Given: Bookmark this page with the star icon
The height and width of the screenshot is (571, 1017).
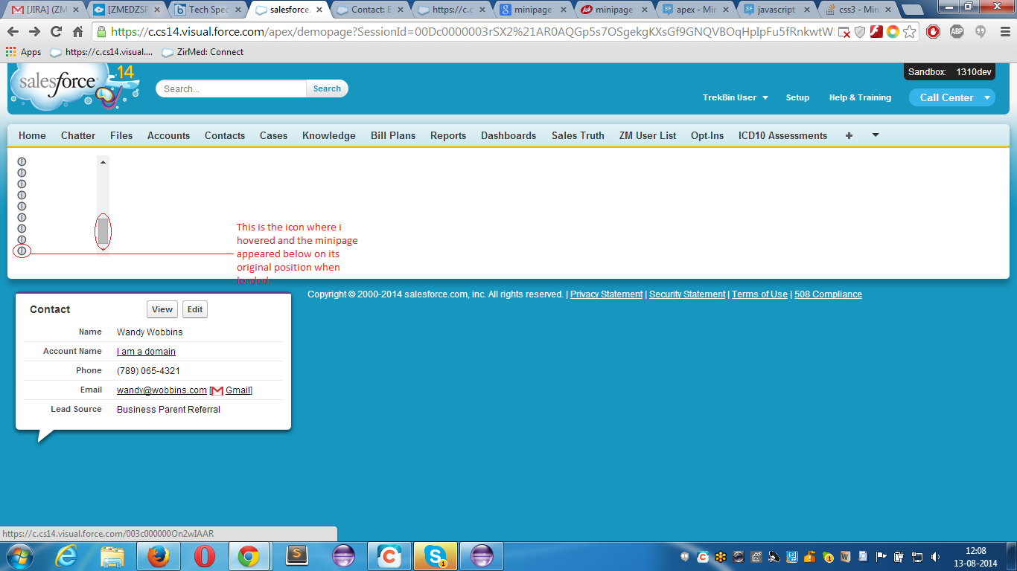Looking at the screenshot, I should click(x=909, y=32).
